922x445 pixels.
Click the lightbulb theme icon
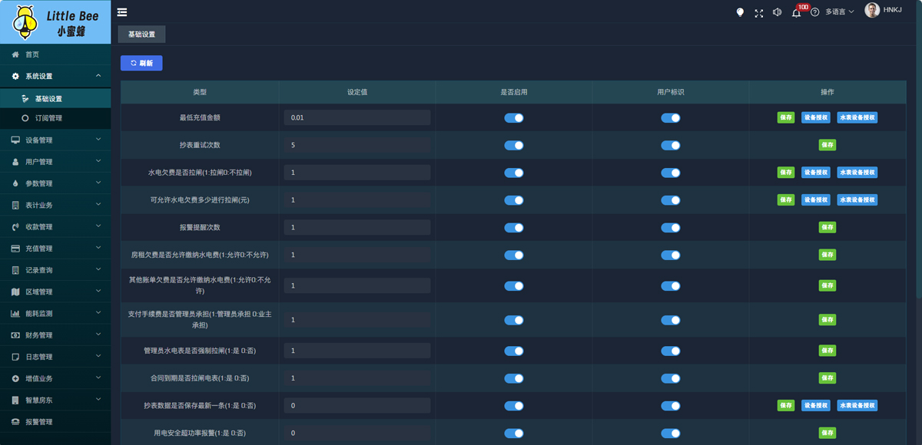point(740,12)
